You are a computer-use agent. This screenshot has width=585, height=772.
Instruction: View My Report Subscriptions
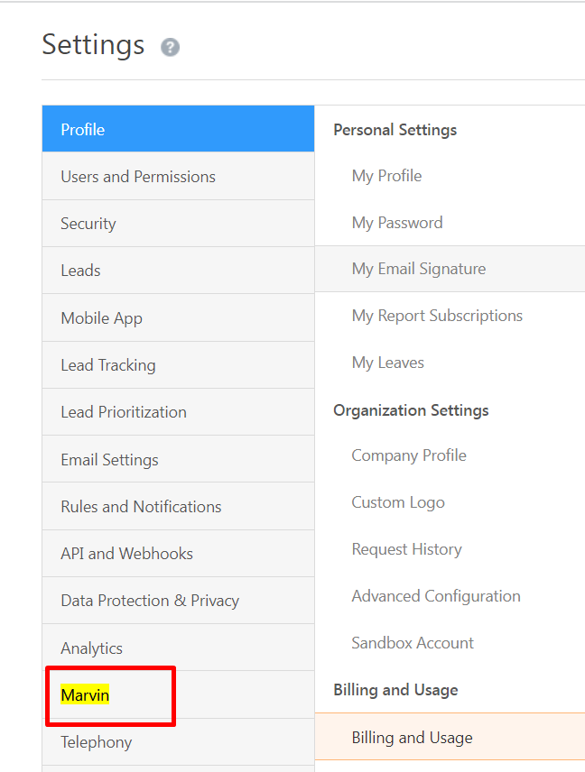(x=437, y=316)
